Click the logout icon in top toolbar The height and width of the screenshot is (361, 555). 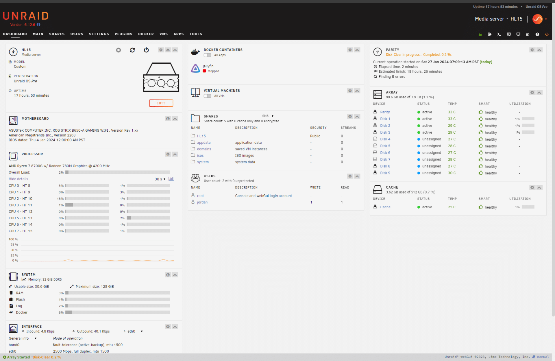(490, 34)
